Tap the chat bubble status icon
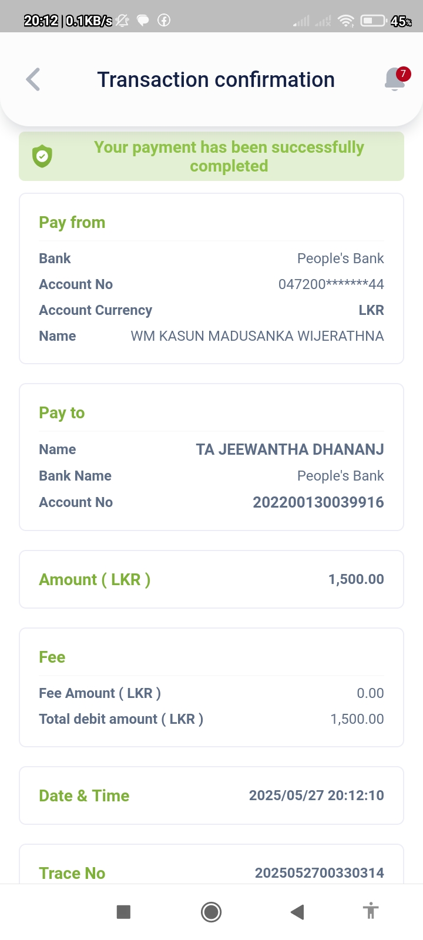Image resolution: width=423 pixels, height=940 pixels. pos(143,21)
